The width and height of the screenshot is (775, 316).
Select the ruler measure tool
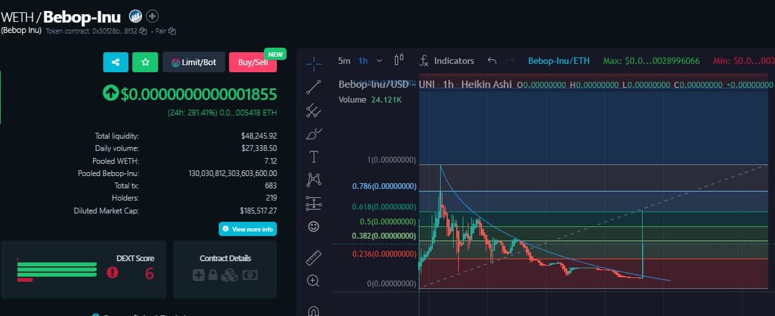(314, 257)
